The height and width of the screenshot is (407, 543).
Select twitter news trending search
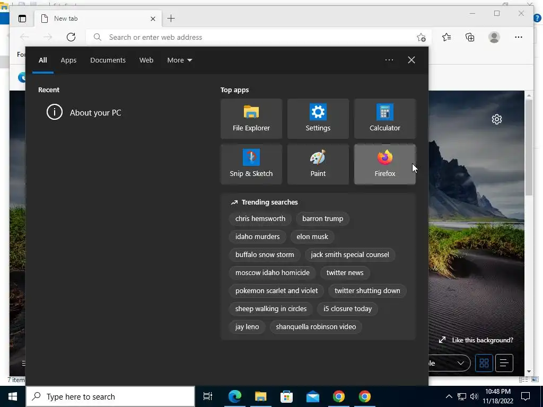[x=345, y=273]
